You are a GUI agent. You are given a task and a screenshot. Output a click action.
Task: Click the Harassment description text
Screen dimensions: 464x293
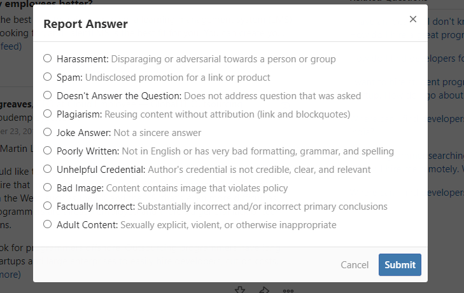223,59
